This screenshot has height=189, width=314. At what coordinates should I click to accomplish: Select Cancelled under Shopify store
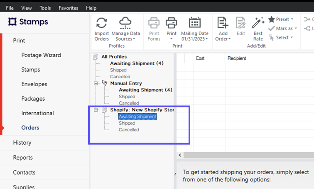(129, 130)
